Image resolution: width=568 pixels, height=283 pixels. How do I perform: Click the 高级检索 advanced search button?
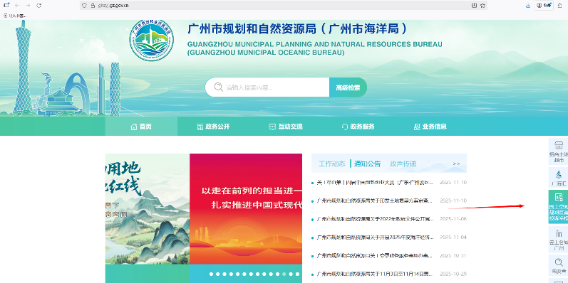pyautogui.click(x=348, y=87)
